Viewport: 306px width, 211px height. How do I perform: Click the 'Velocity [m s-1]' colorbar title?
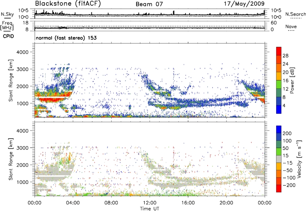299,159
